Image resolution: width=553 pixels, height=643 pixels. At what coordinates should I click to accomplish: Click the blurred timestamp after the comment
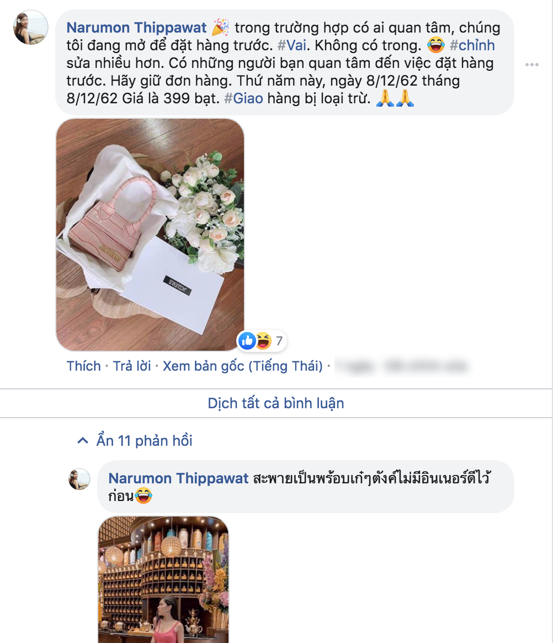[x=401, y=366]
